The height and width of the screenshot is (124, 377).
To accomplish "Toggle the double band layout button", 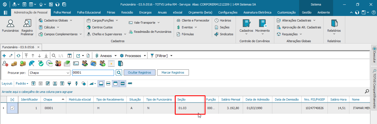I will click(123, 83).
